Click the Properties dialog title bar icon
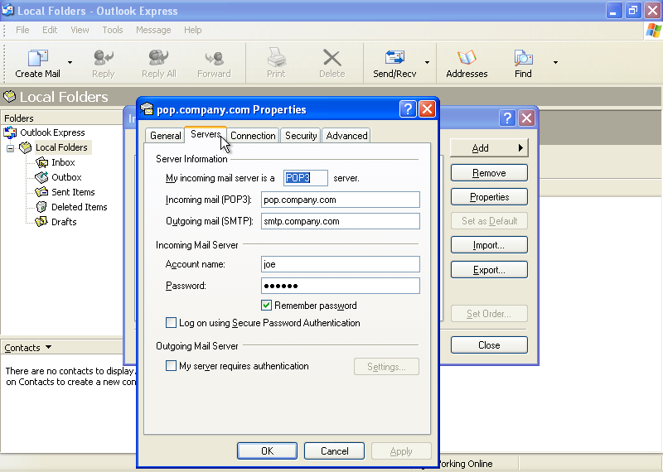The height and width of the screenshot is (472, 663). pos(147,109)
